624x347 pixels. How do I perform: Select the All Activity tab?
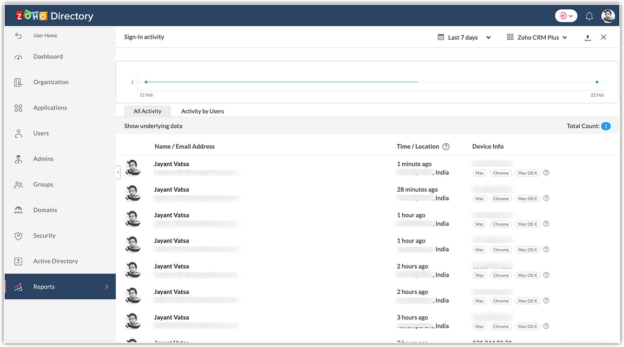point(147,111)
